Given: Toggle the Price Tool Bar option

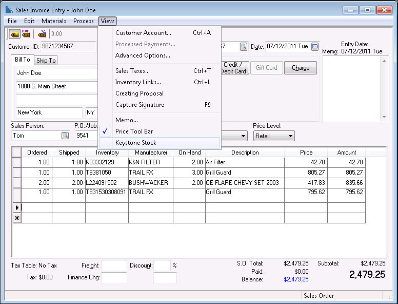Looking at the screenshot, I should pos(134,131).
